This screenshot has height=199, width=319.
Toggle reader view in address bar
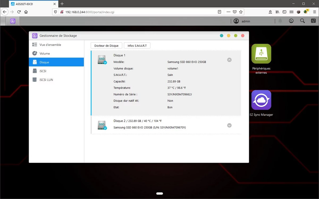click(220, 12)
